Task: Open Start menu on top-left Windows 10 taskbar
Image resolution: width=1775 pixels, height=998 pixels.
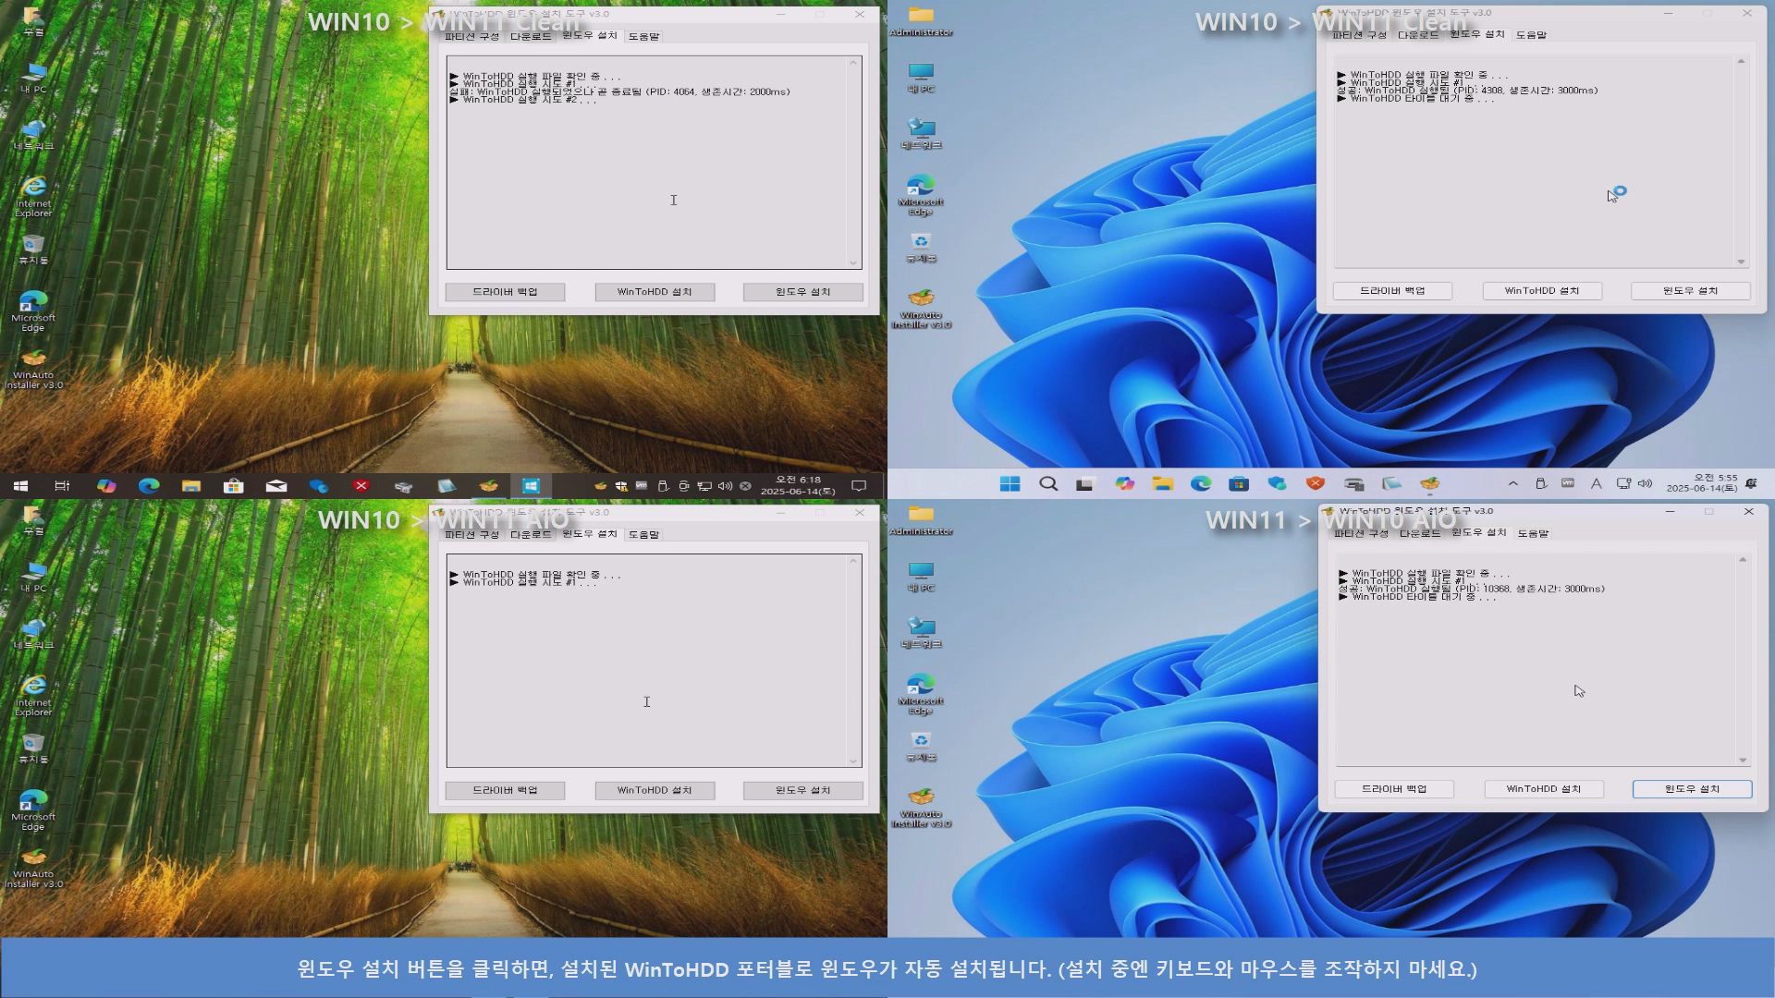Action: point(20,485)
